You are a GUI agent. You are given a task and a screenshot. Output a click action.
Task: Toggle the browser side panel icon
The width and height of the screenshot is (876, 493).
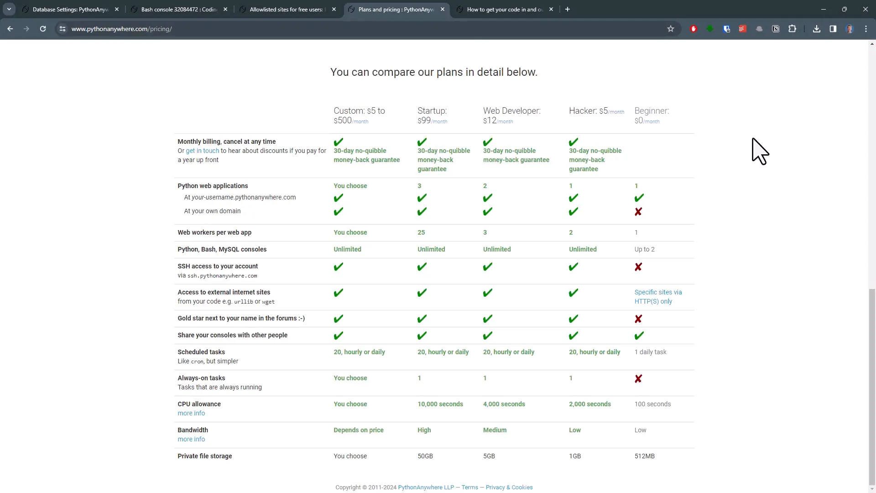pyautogui.click(x=833, y=29)
